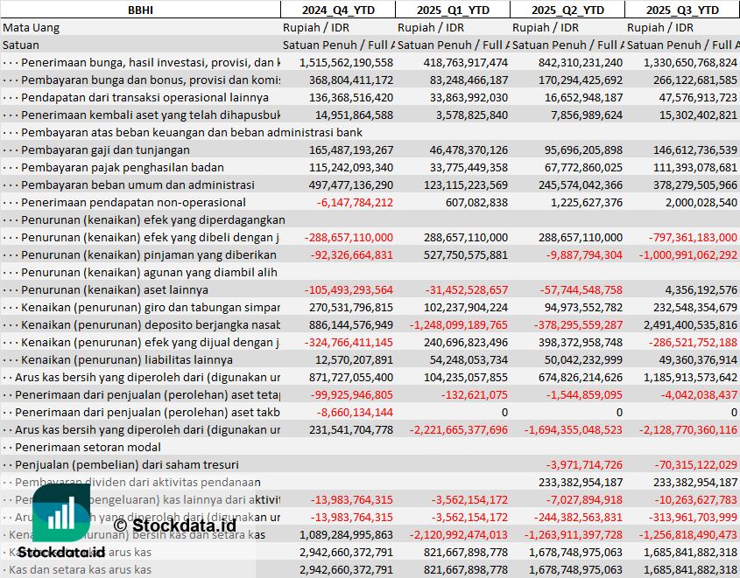Viewport: 740px width, 578px height.
Task: Select Penurunan (kenaikan) aset lainnya label
Action: pos(106,289)
